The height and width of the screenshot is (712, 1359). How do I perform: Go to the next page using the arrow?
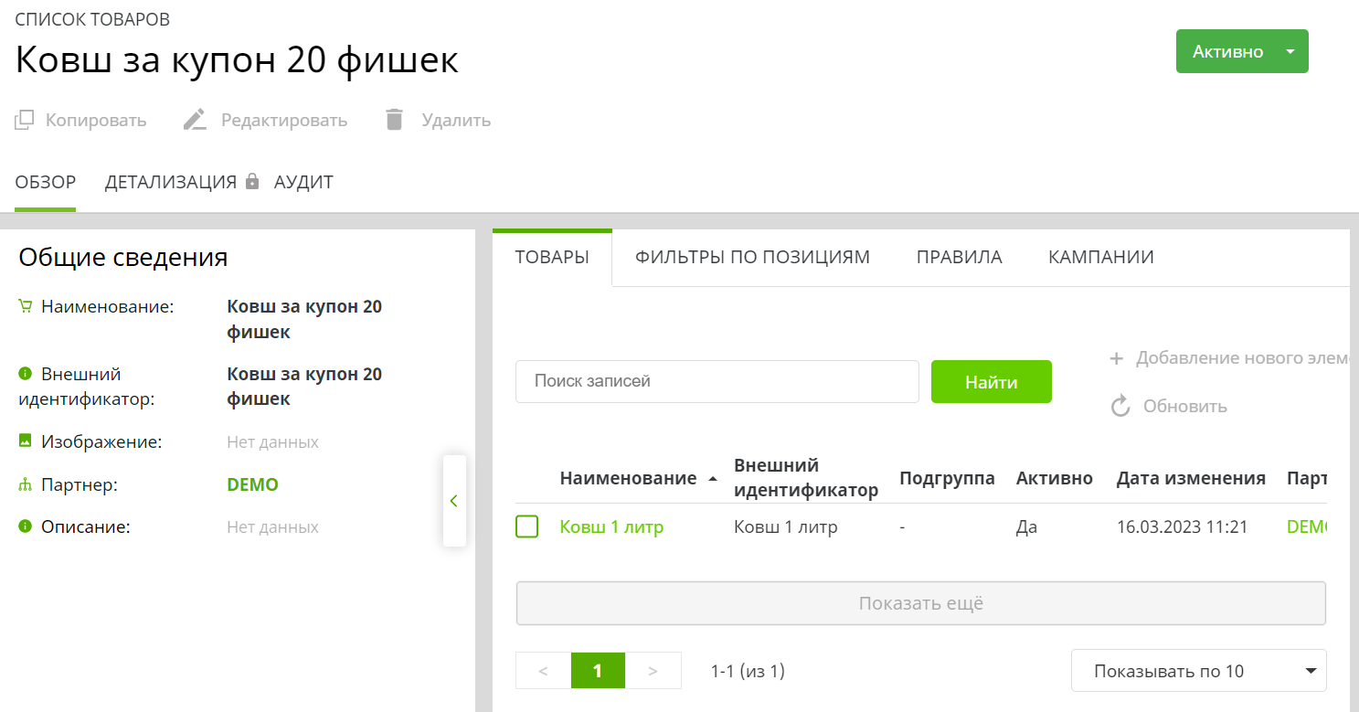tap(653, 672)
